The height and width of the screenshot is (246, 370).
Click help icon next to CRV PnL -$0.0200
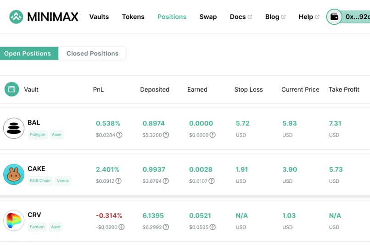pyautogui.click(x=122, y=227)
